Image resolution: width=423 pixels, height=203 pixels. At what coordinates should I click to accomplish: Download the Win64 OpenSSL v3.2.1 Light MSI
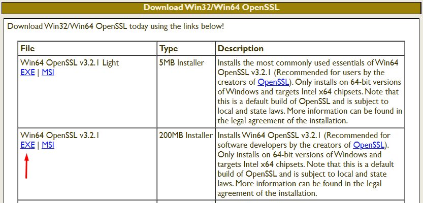pyautogui.click(x=48, y=73)
